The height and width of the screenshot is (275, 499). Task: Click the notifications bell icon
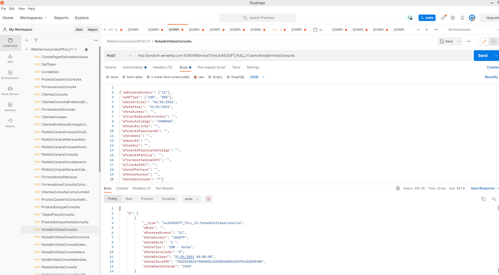coord(462,18)
